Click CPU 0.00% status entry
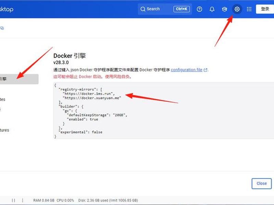This screenshot has height=205, width=274. (65, 201)
